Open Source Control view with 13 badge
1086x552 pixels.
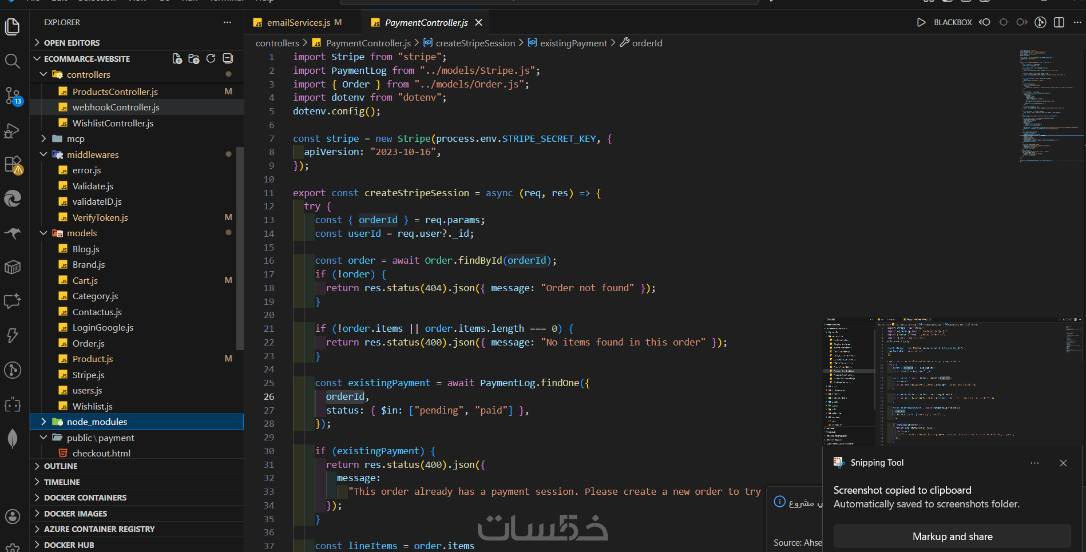[x=13, y=96]
